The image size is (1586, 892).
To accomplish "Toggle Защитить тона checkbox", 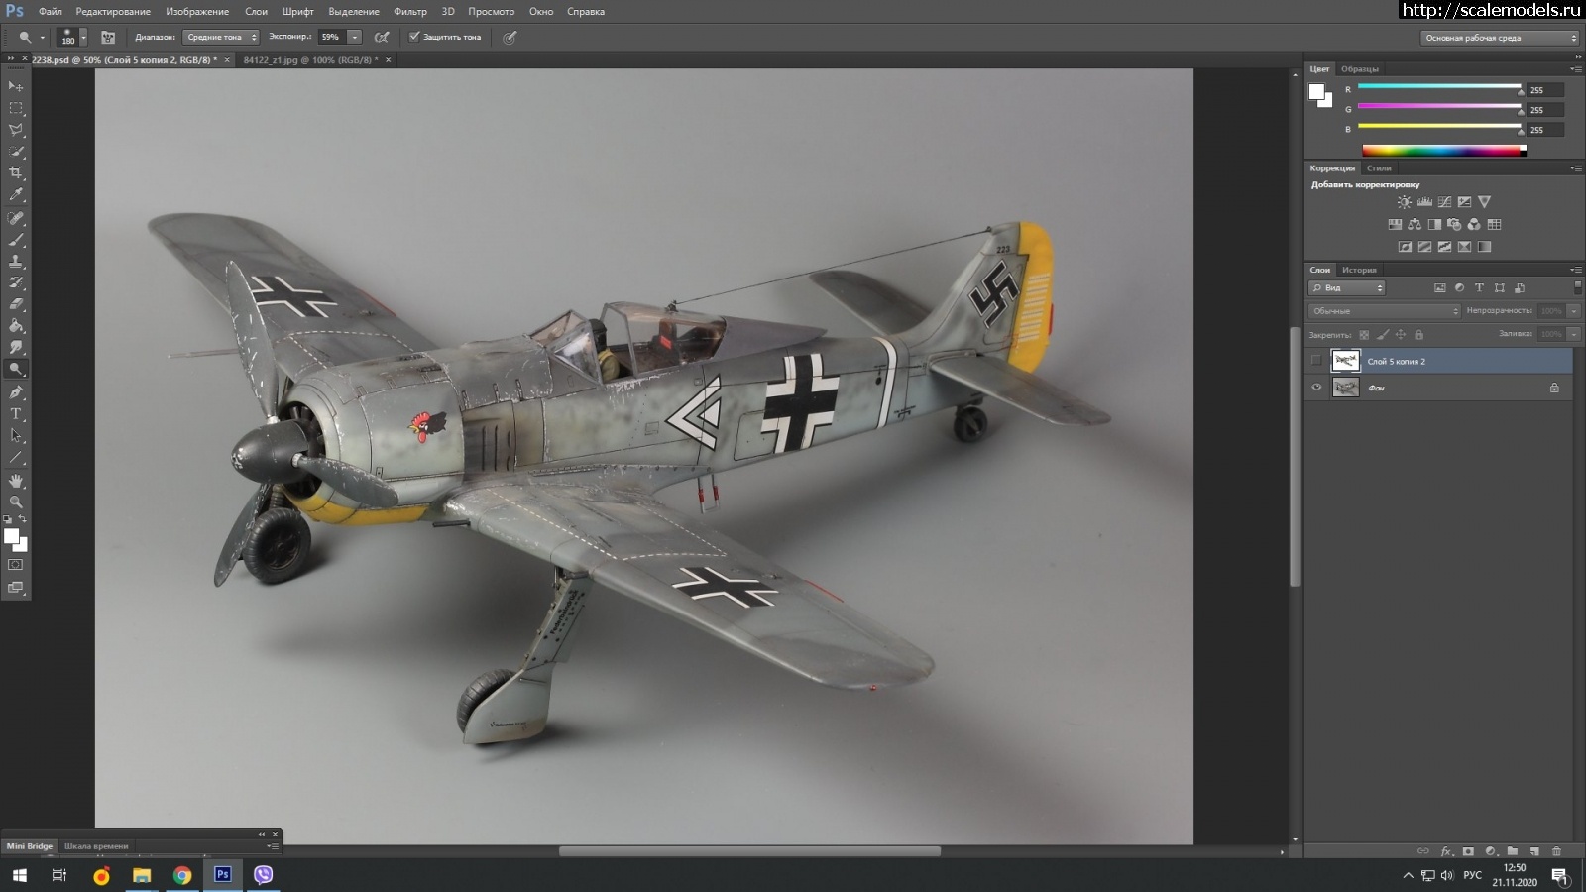I will (x=414, y=37).
